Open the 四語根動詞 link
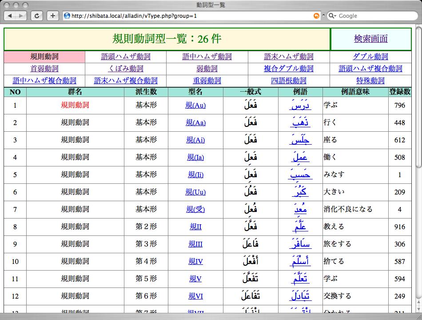This screenshot has height=320, width=422. point(289,81)
